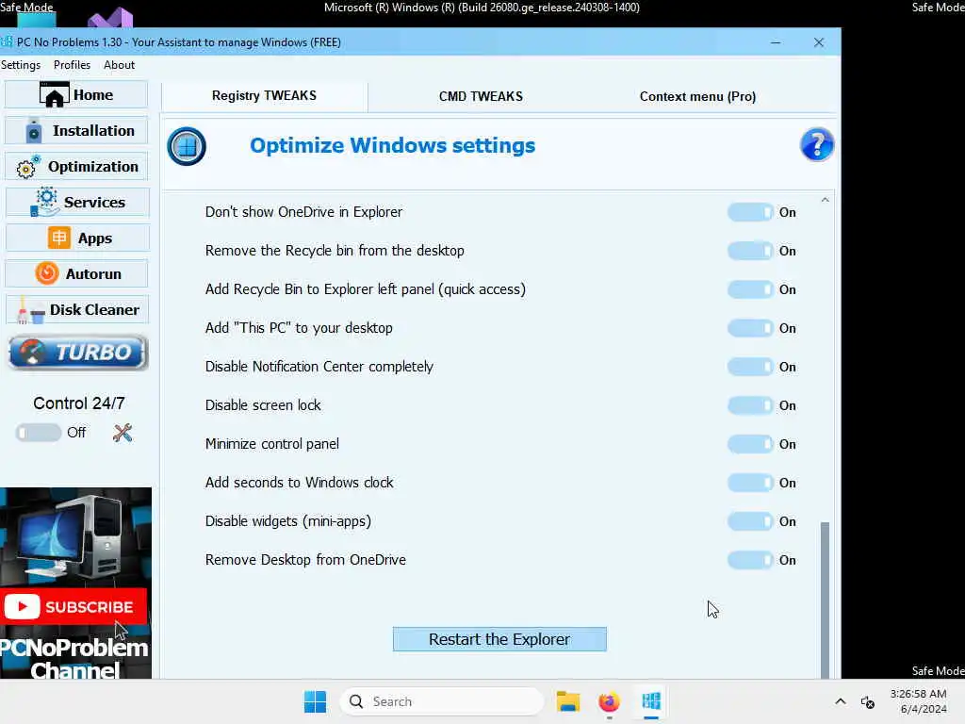
Task: Open the About menu
Action: tap(120, 65)
